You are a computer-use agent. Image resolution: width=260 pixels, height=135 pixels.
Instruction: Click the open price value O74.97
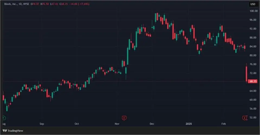34,4
